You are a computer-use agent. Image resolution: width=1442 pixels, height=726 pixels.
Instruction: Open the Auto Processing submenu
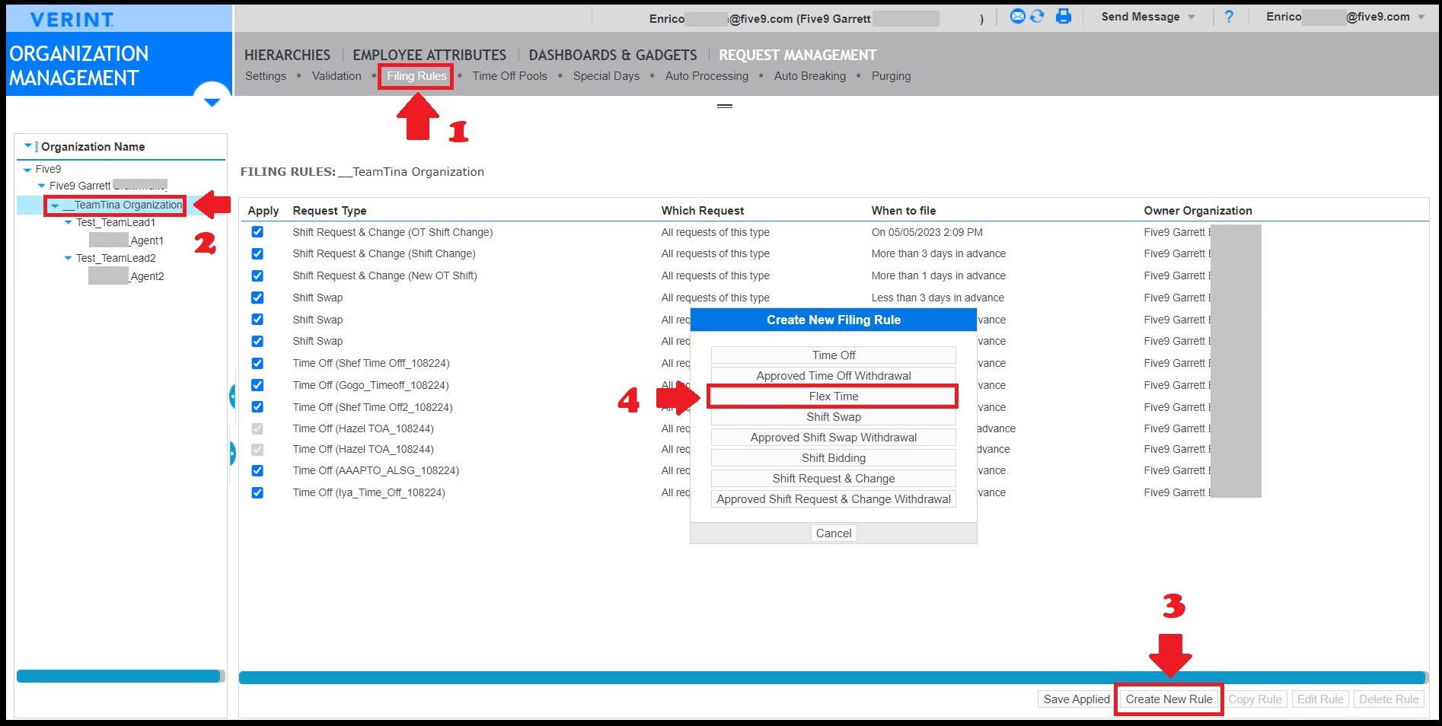(707, 76)
